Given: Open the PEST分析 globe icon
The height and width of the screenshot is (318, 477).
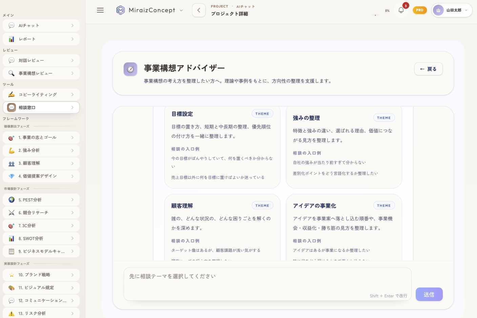Looking at the screenshot, I should (11, 200).
